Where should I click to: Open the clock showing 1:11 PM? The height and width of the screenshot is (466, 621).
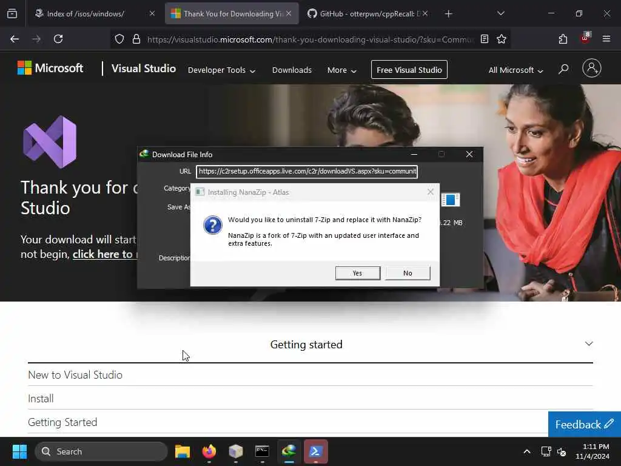click(x=592, y=451)
